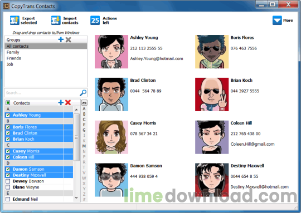Uncheck Damon Samson checkbox
This screenshot has width=301, height=213.
[x=8, y=169]
